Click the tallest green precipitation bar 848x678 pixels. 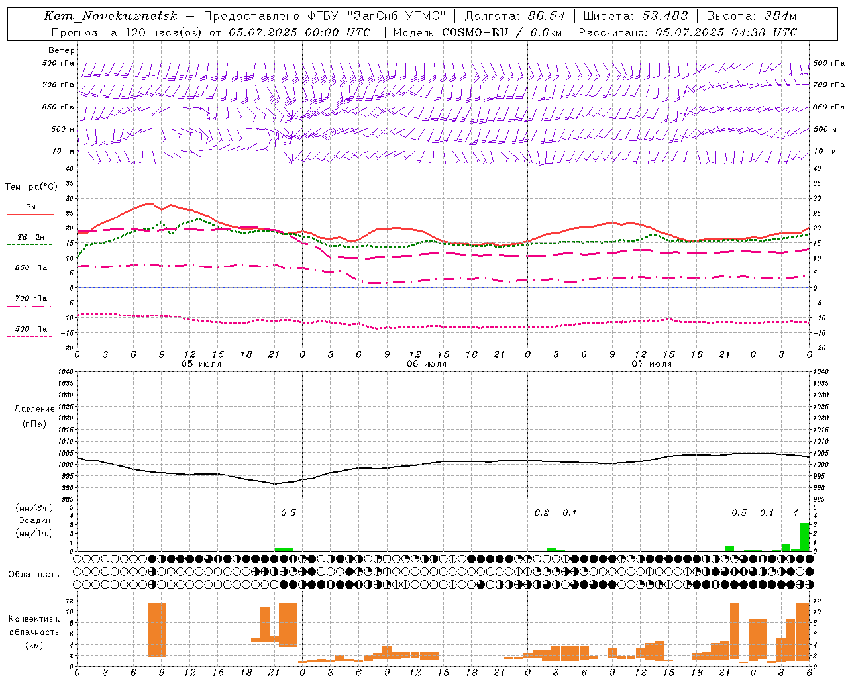[x=805, y=537]
